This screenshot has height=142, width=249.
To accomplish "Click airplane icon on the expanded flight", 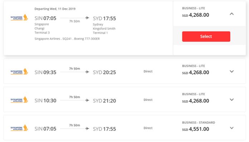I will point(87,18).
